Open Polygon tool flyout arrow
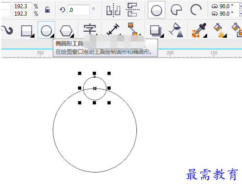The image size is (242, 189). click(72, 36)
